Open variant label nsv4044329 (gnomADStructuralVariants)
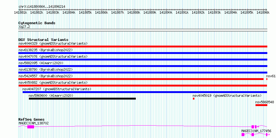The width and height of the screenshot is (276, 138). (53, 43)
